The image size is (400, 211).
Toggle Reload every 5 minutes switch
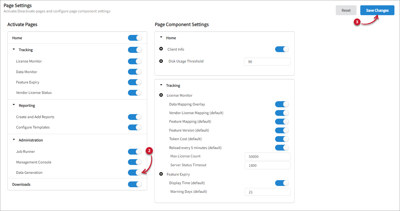click(x=282, y=147)
